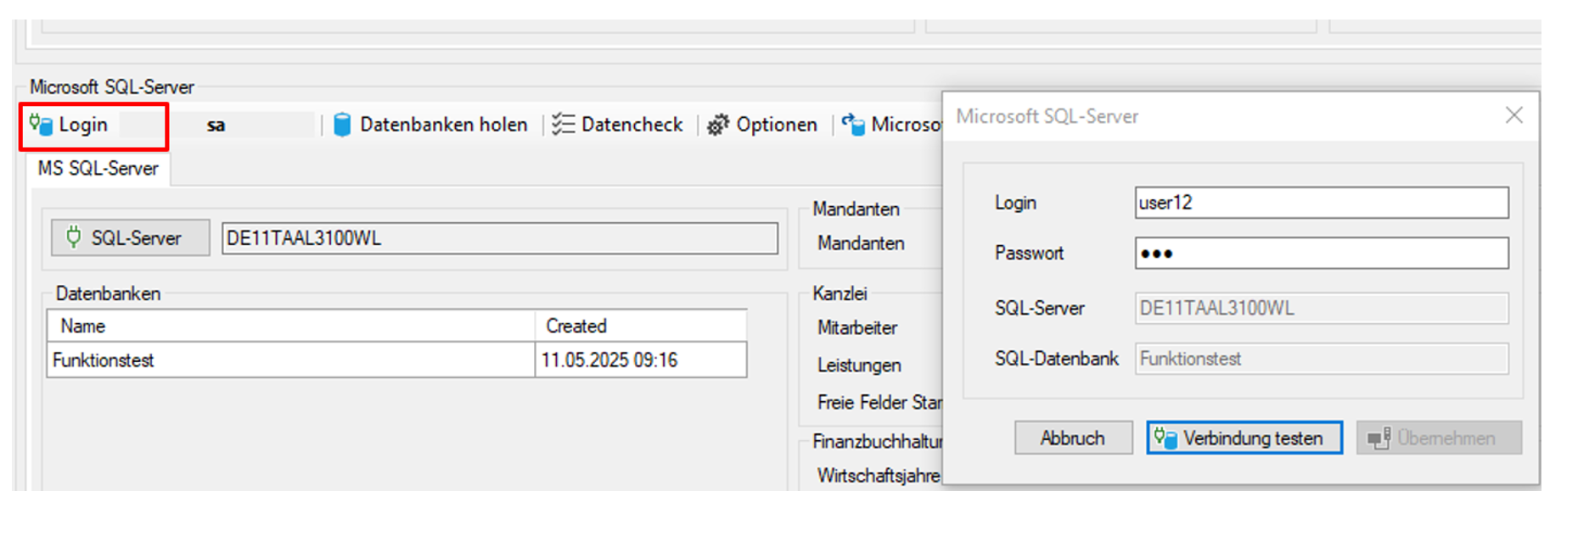Click the Created column header
This screenshot has height=535, width=1578.
click(641, 326)
